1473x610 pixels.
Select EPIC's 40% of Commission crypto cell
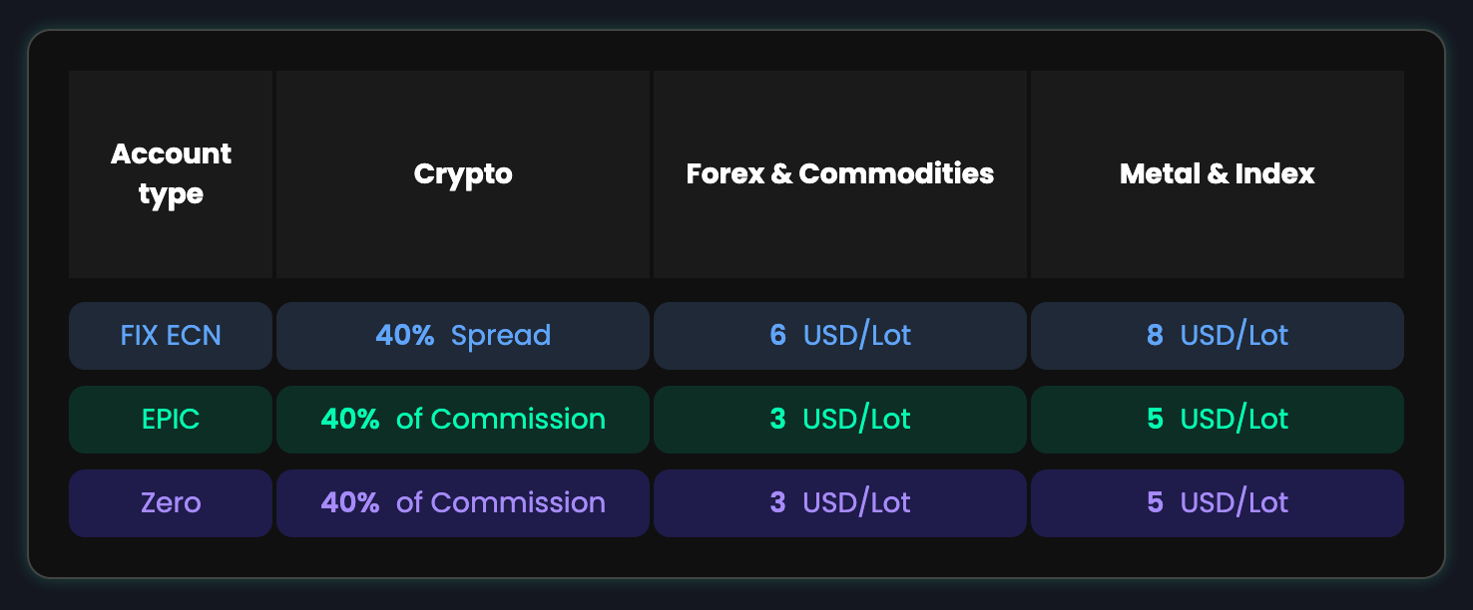pyautogui.click(x=463, y=419)
